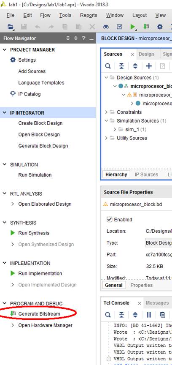Image resolution: width=172 pixels, height=365 pixels.
Task: Expand Open Elaborated Design
Action: coord(13,204)
